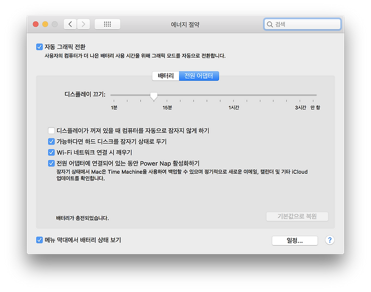
Task: Click the 3시간 slider label
Action: 300,107
